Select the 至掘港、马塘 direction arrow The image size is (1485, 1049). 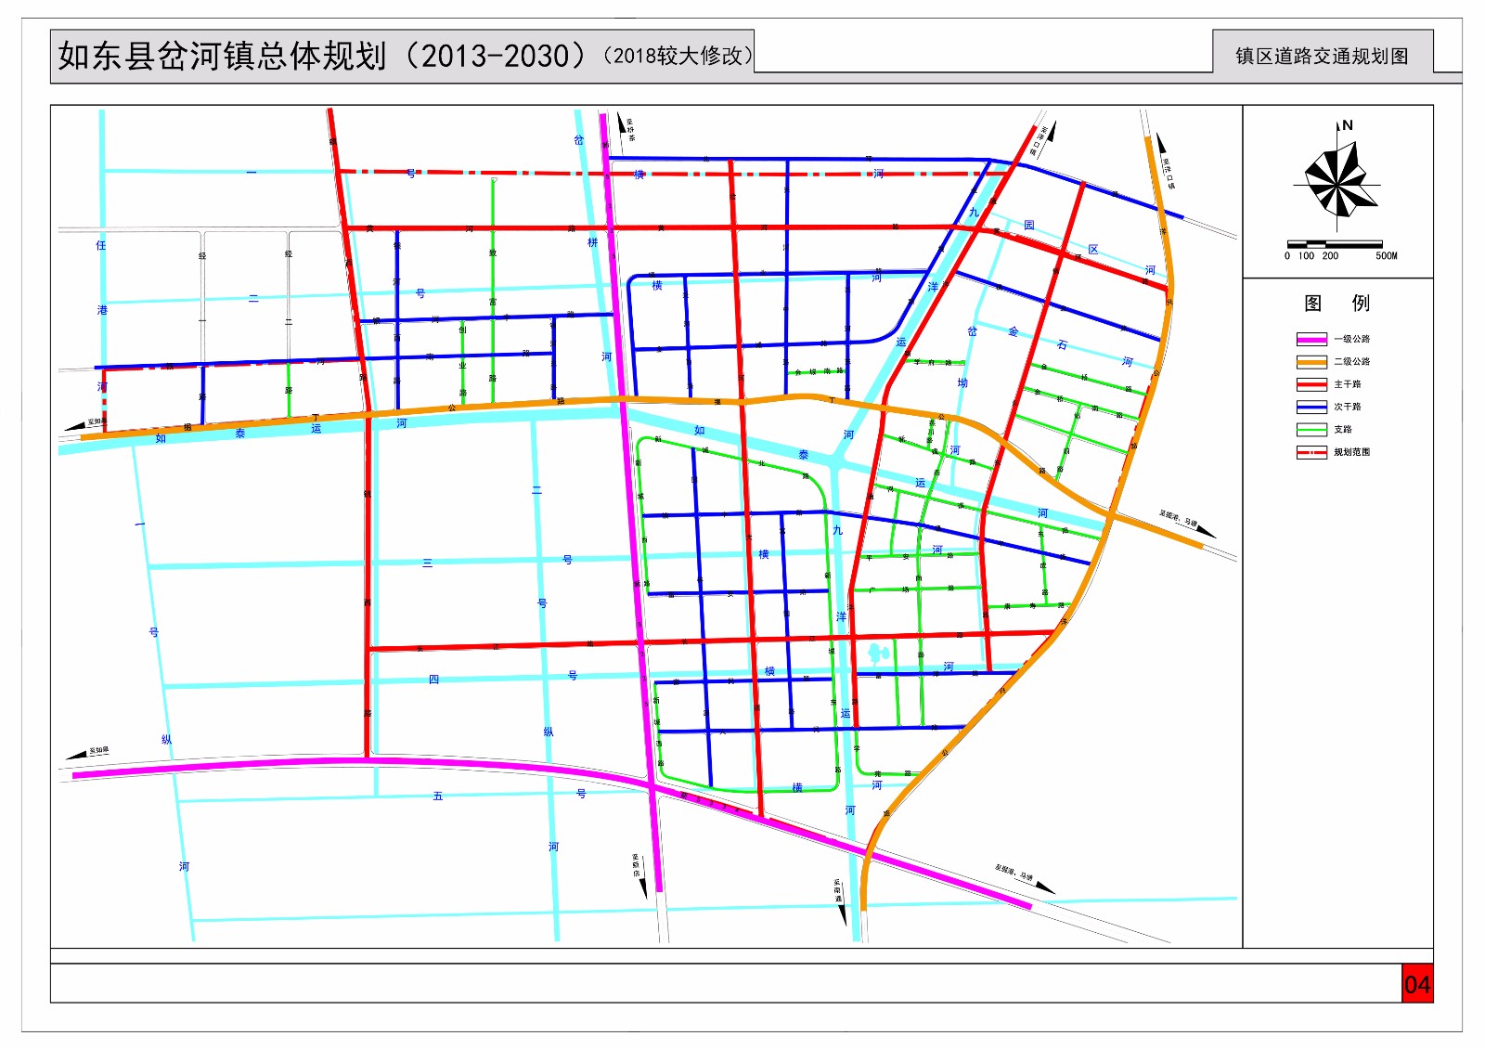click(x=1207, y=531)
